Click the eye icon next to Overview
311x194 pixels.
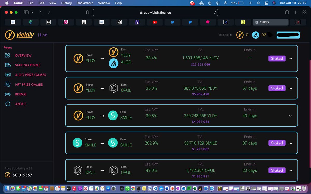[8, 55]
